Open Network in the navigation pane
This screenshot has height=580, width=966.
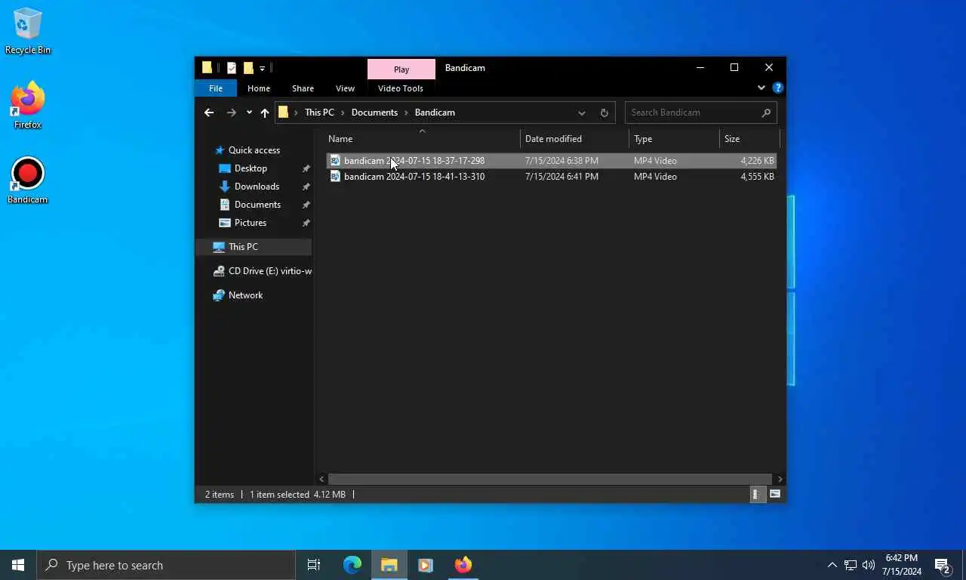[246, 295]
